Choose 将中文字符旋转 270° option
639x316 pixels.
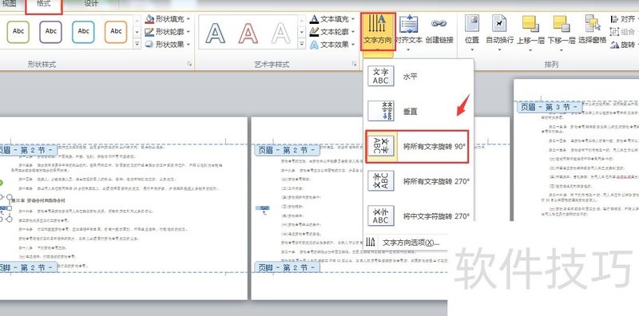click(x=419, y=215)
